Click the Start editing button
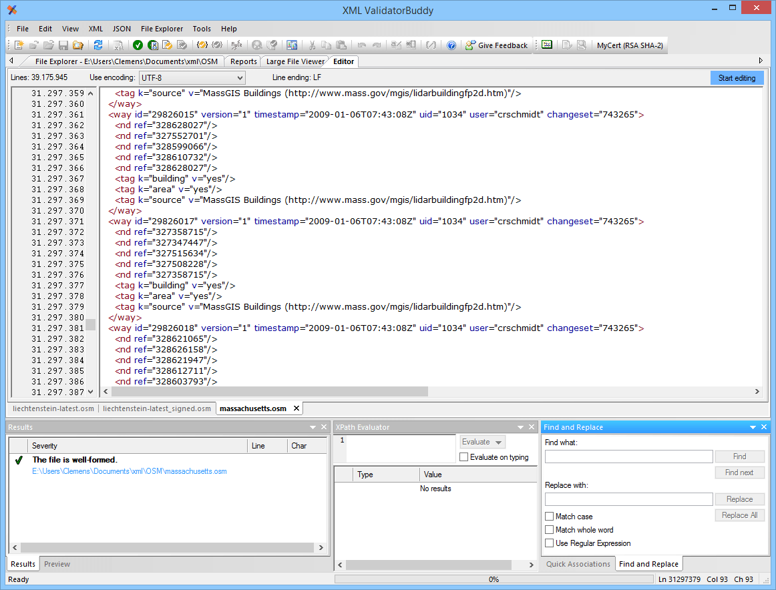 point(737,77)
